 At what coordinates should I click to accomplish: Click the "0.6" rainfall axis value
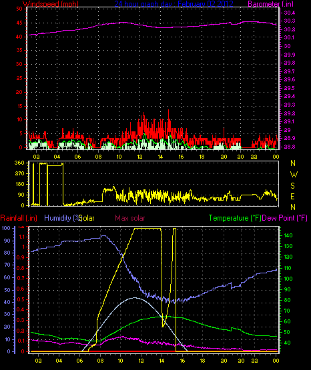[21, 289]
